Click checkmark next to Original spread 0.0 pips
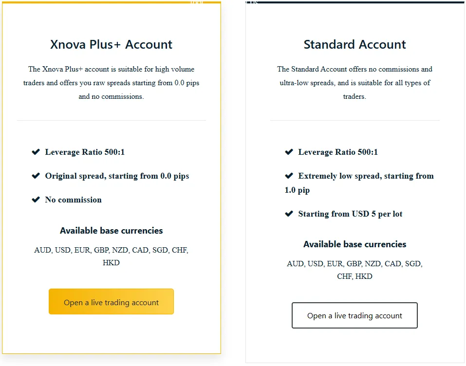The image size is (466, 366). (36, 176)
